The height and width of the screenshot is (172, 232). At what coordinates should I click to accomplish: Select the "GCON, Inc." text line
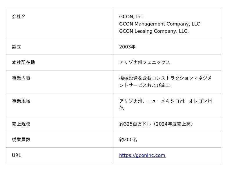point(132,17)
